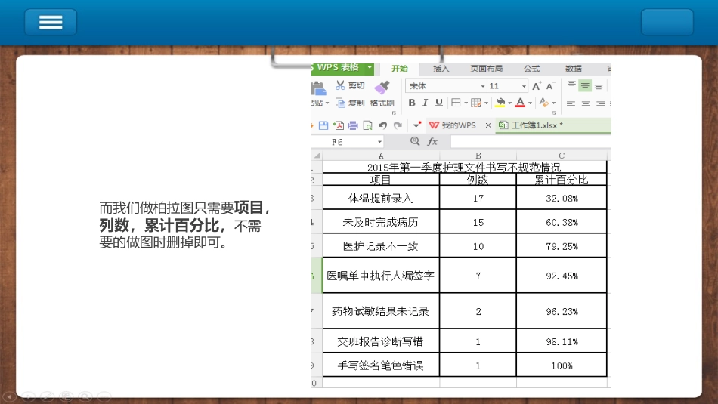This screenshot has width=718, height=404.
Task: Open the Name Box dropdown showing F6
Action: coord(379,142)
